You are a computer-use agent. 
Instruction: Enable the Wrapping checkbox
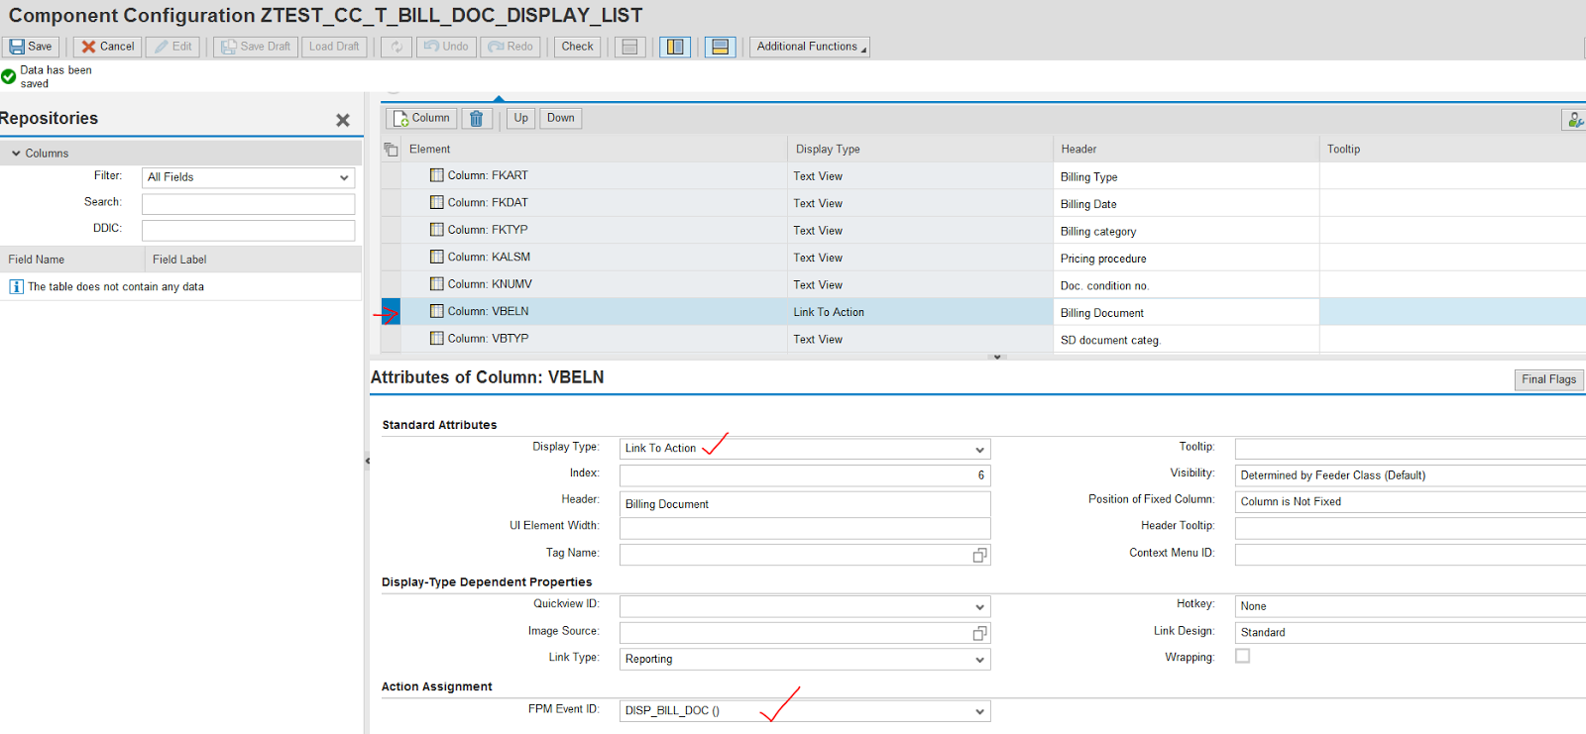coord(1243,656)
